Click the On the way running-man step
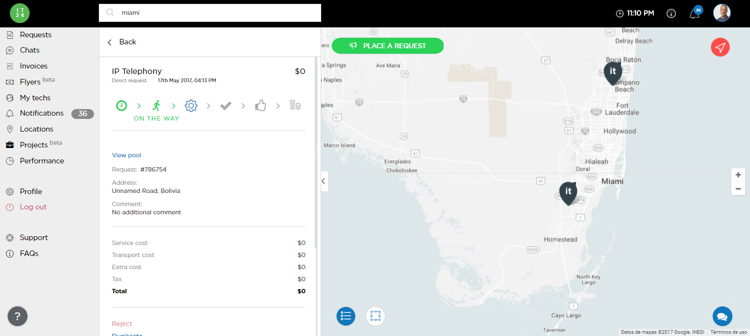Viewport: 750px width, 336px height. pos(156,106)
